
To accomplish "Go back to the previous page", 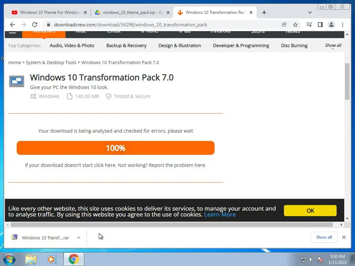I will [12, 25].
